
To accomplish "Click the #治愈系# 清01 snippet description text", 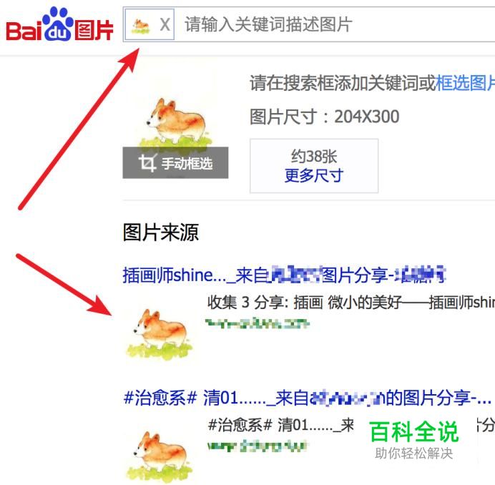I will 281,425.
